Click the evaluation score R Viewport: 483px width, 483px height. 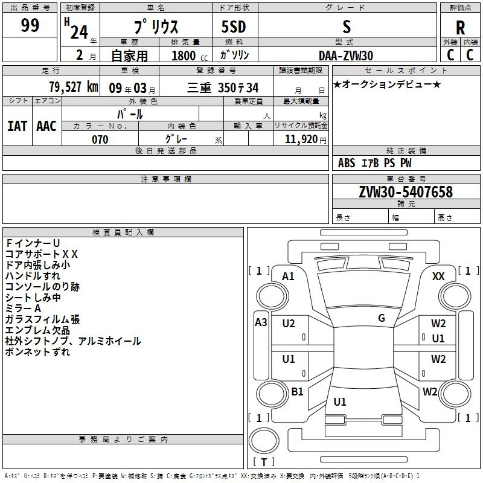(x=460, y=27)
